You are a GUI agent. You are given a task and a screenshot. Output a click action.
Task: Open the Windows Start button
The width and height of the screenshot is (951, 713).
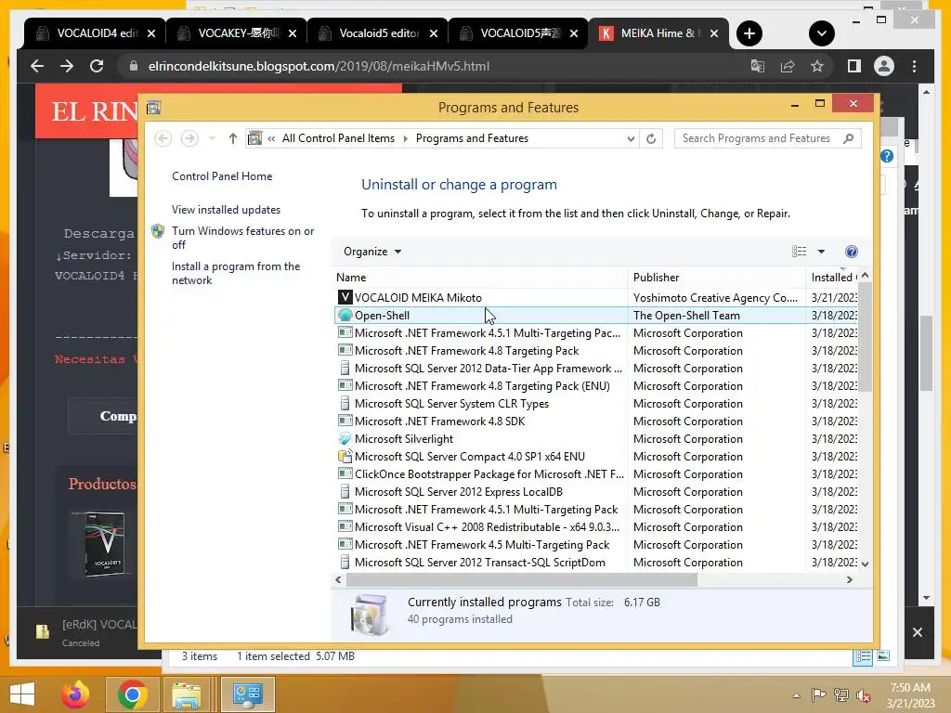click(x=22, y=694)
